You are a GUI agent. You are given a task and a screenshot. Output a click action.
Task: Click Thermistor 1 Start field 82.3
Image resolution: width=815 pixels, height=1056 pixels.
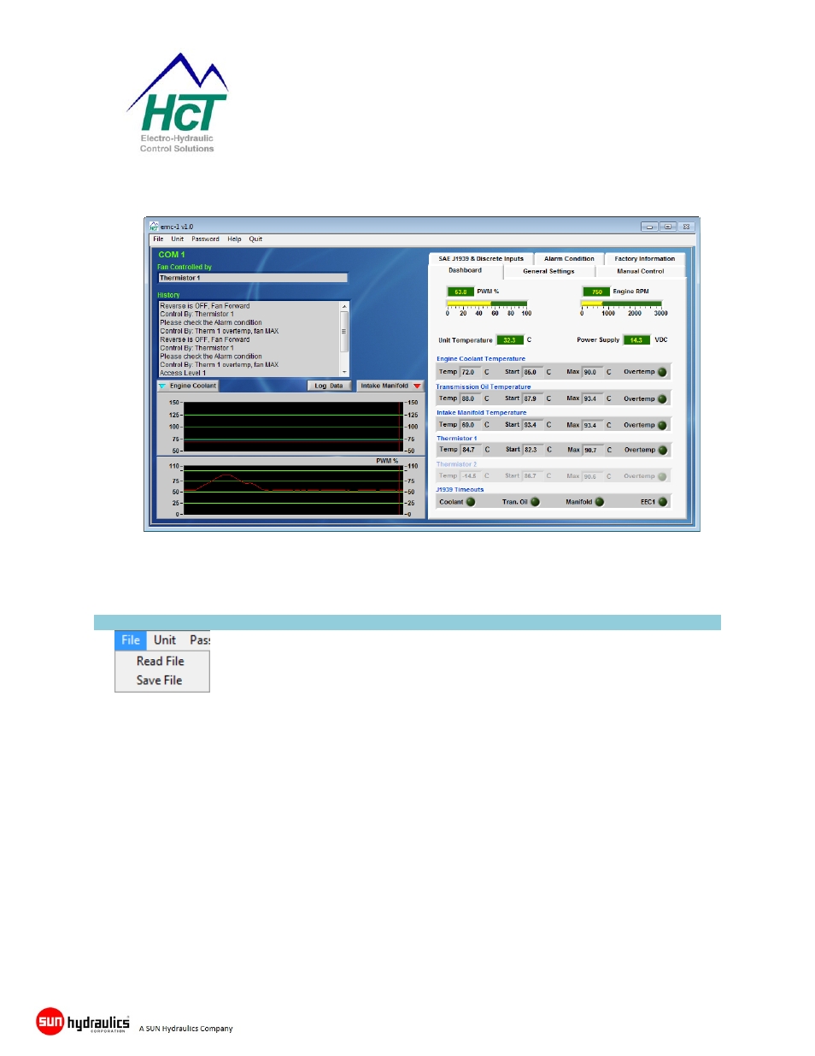534,450
